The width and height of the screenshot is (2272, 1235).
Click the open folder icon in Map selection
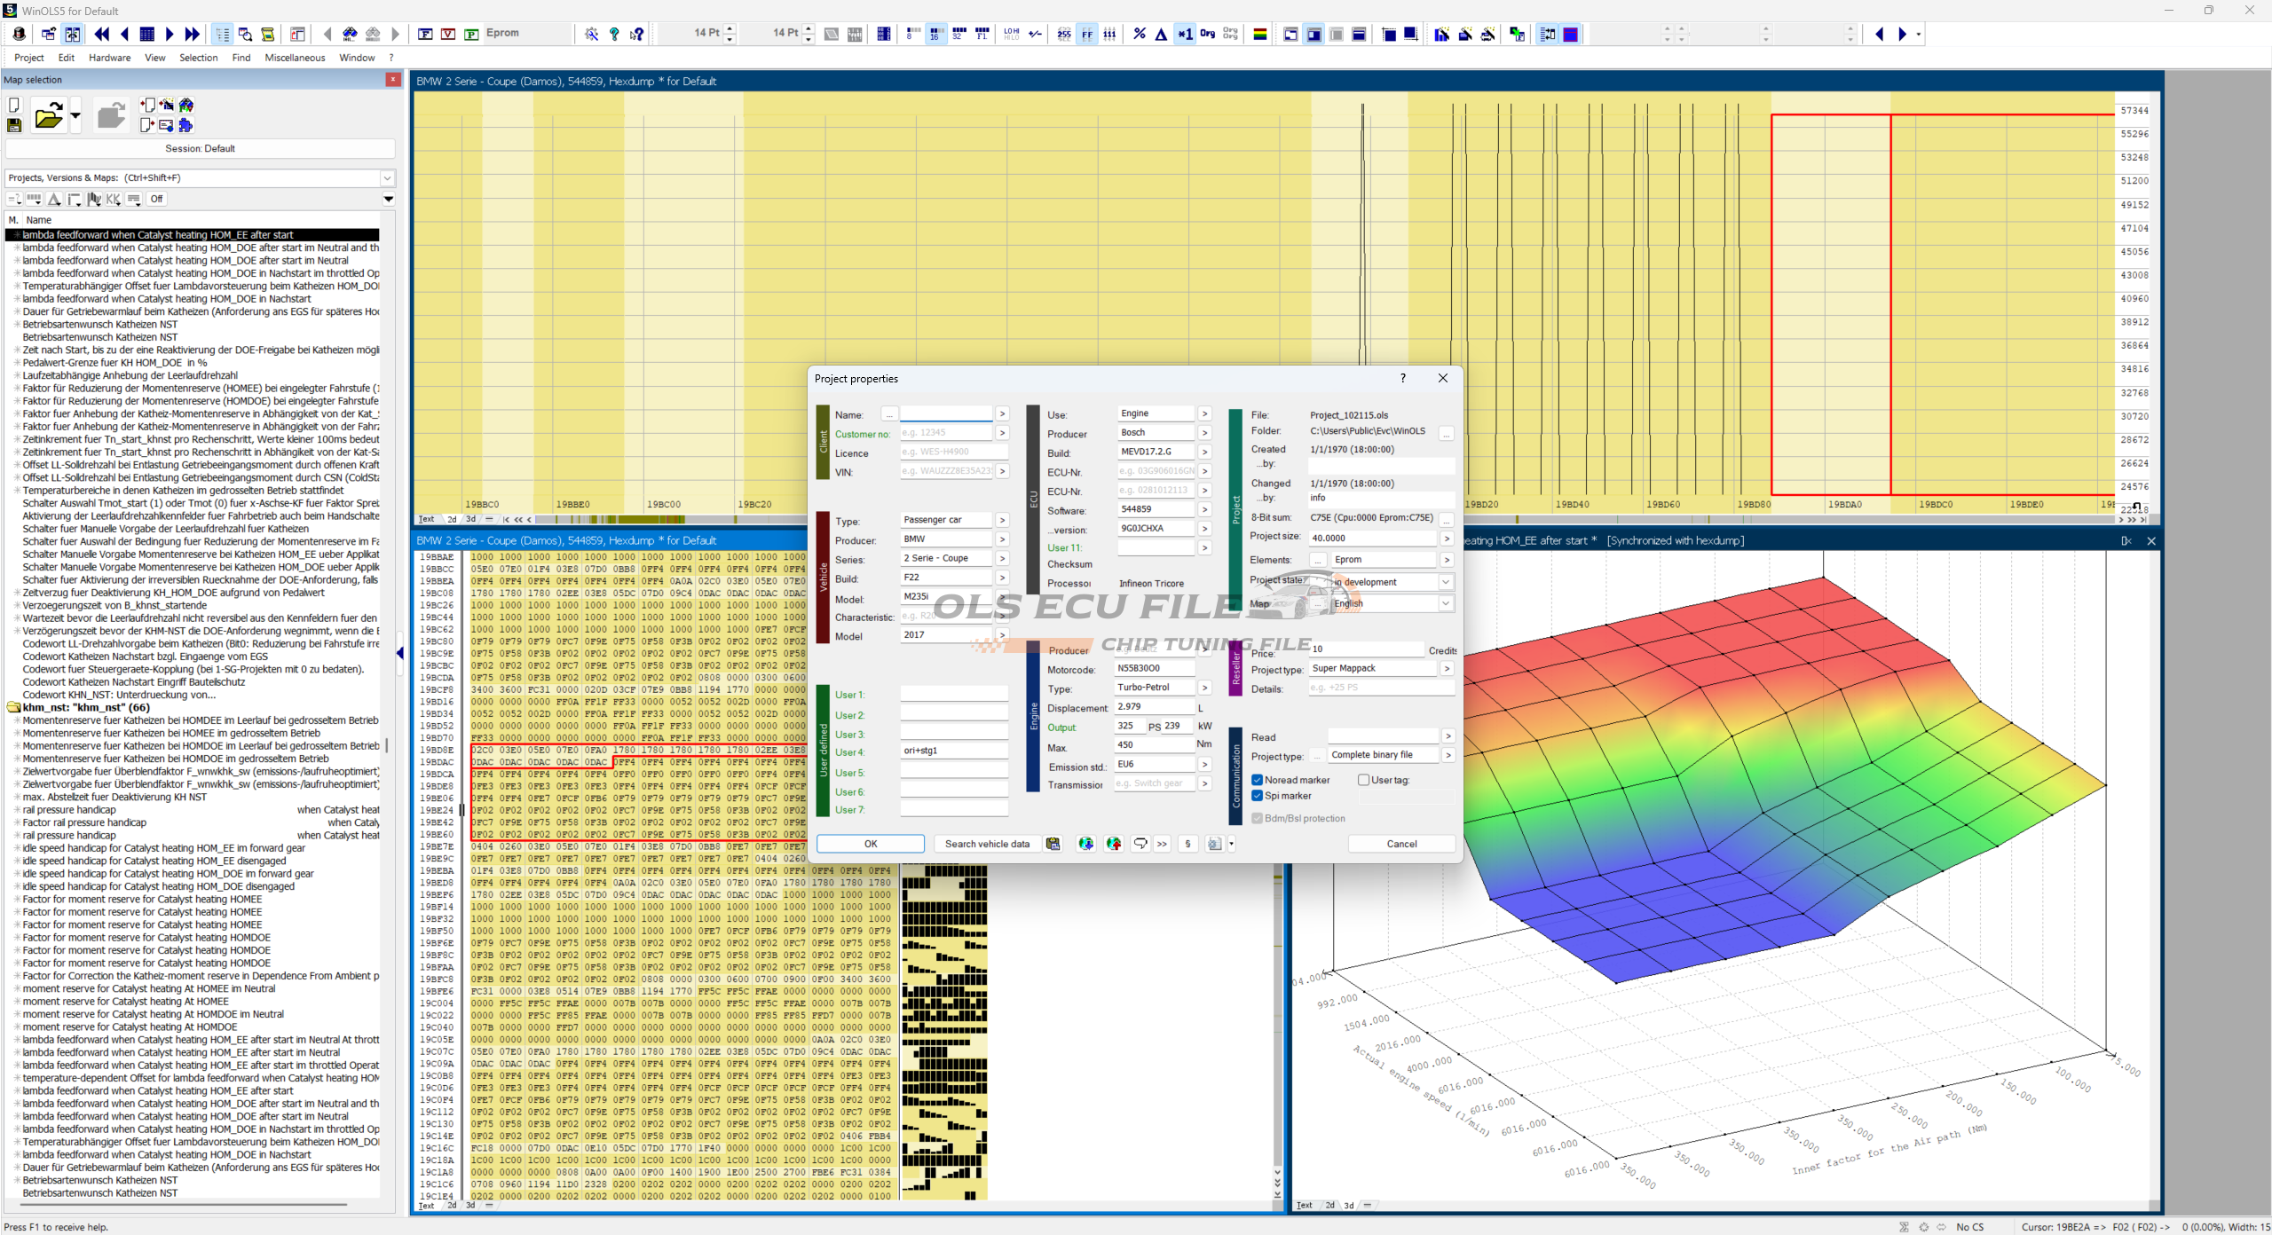click(x=49, y=115)
